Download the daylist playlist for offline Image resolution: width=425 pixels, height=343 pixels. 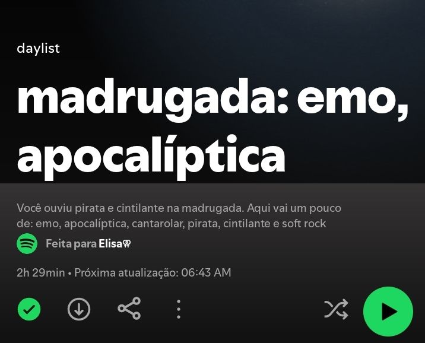[x=79, y=309]
